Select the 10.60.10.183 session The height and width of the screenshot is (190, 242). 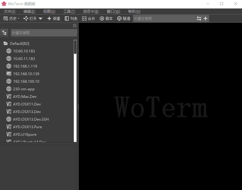pos(24,51)
